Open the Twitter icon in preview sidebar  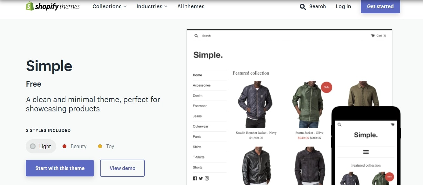pyautogui.click(x=201, y=178)
